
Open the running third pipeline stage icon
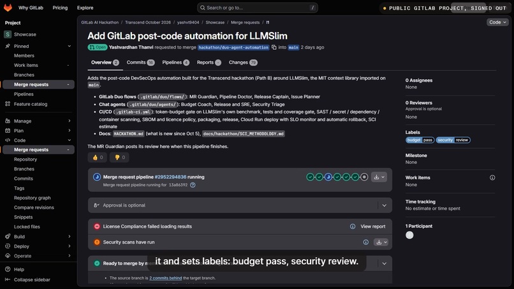coord(328,177)
